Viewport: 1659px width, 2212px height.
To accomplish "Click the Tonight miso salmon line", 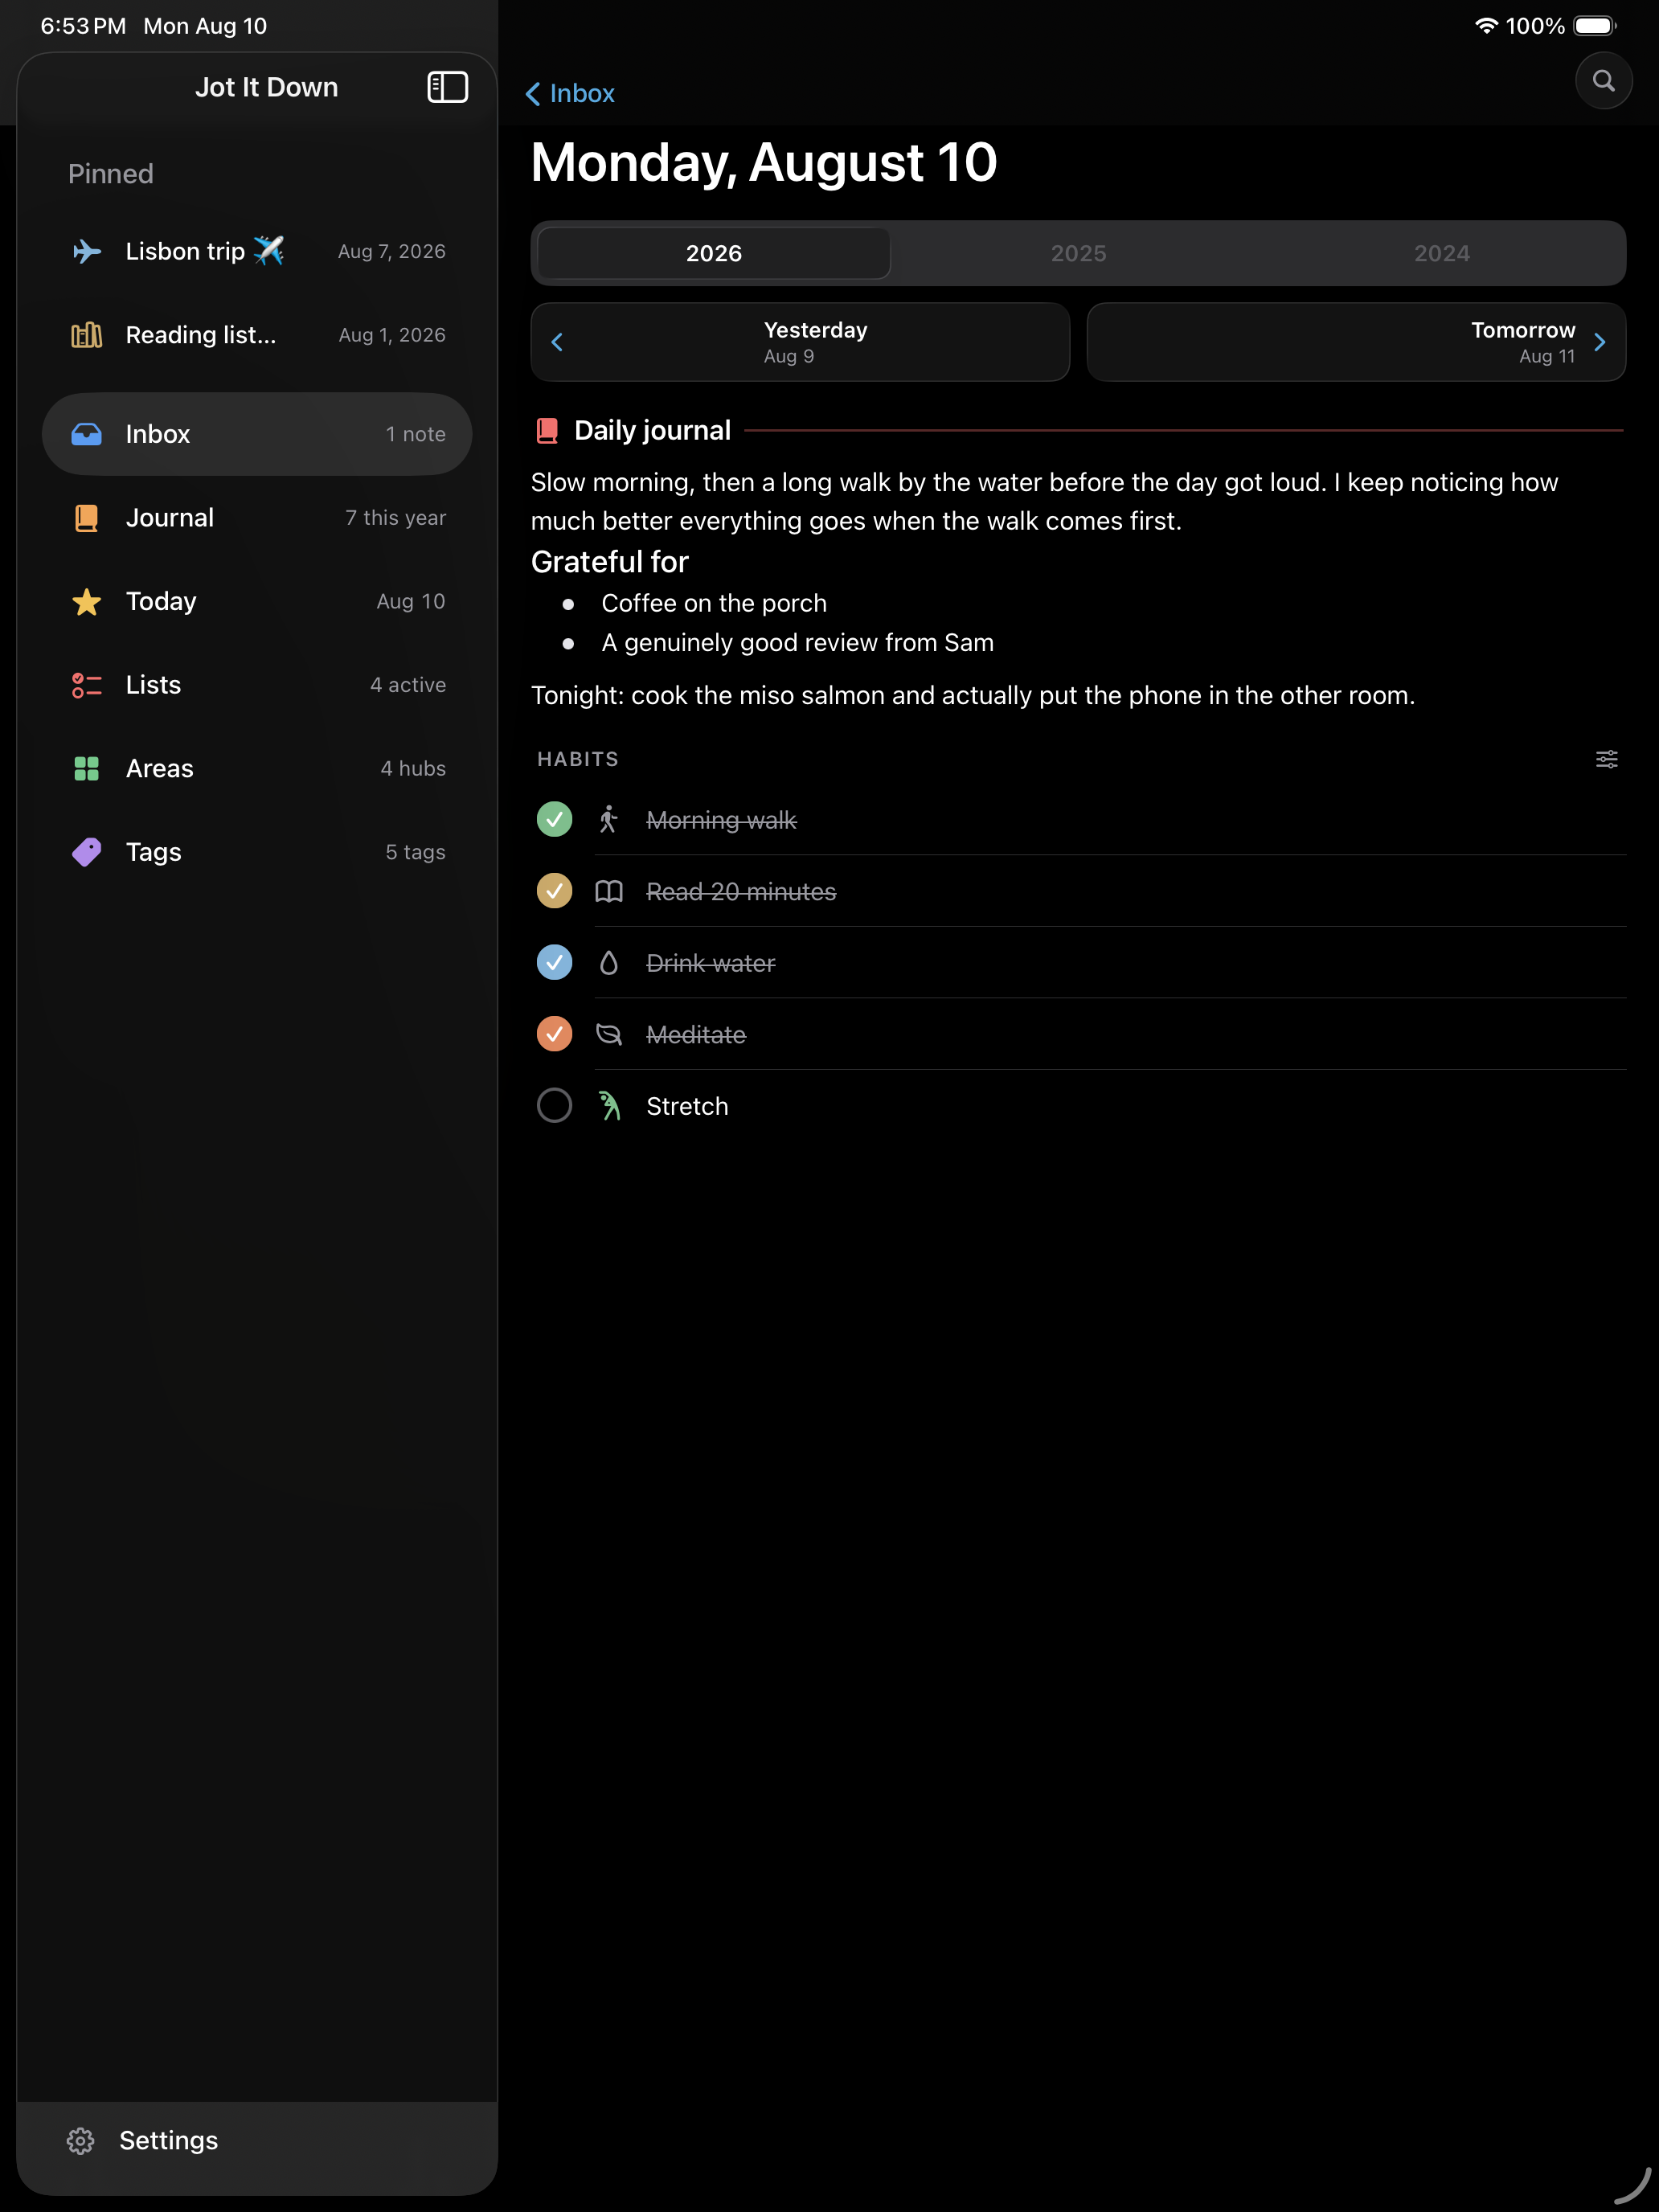I will click(x=973, y=695).
